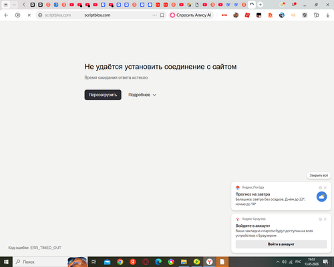334x267 pixels.
Task: Stop loading the page with the X
Action: click(29, 15)
